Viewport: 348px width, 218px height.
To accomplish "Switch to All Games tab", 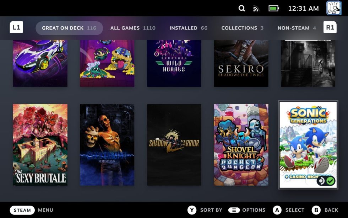I will pyautogui.click(x=133, y=28).
